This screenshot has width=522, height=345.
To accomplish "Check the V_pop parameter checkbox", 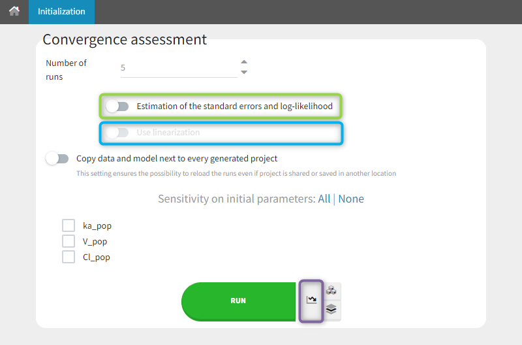I will [69, 241].
